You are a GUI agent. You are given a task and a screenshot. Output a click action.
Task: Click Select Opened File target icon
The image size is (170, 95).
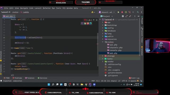tap(123, 16)
